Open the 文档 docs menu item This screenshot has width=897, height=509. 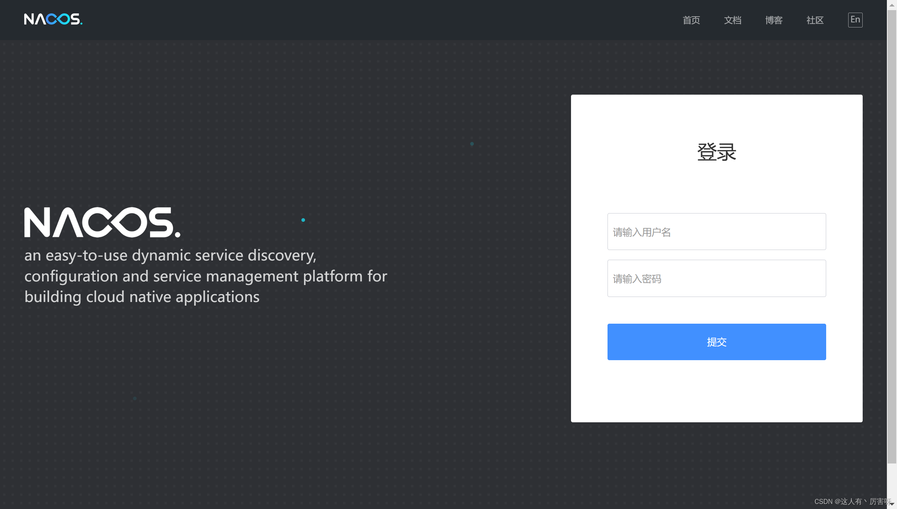(x=733, y=20)
